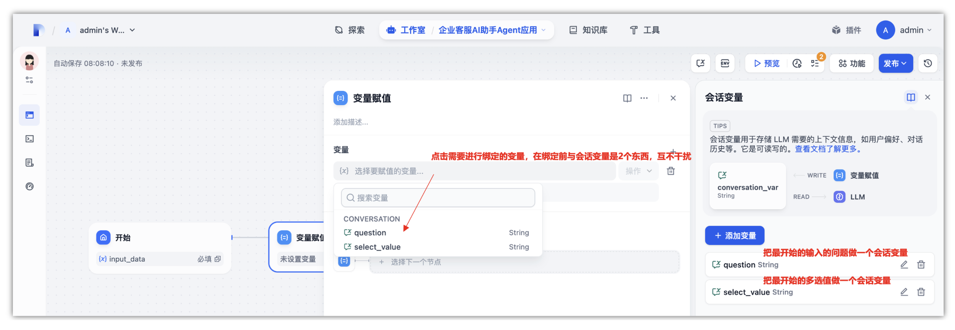This screenshot has height=330, width=955.
Task: Open the API access terminal sidebar icon
Action: (x=30, y=139)
